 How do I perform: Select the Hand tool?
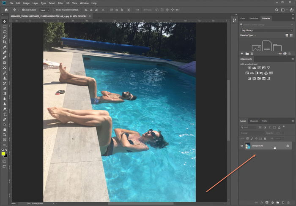[5, 130]
